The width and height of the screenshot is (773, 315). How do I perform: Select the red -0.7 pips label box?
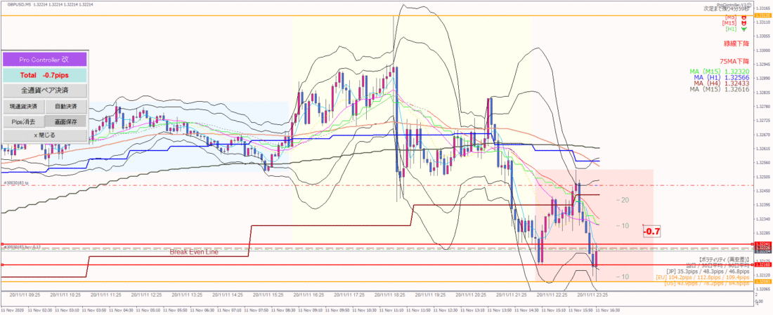[x=653, y=231]
